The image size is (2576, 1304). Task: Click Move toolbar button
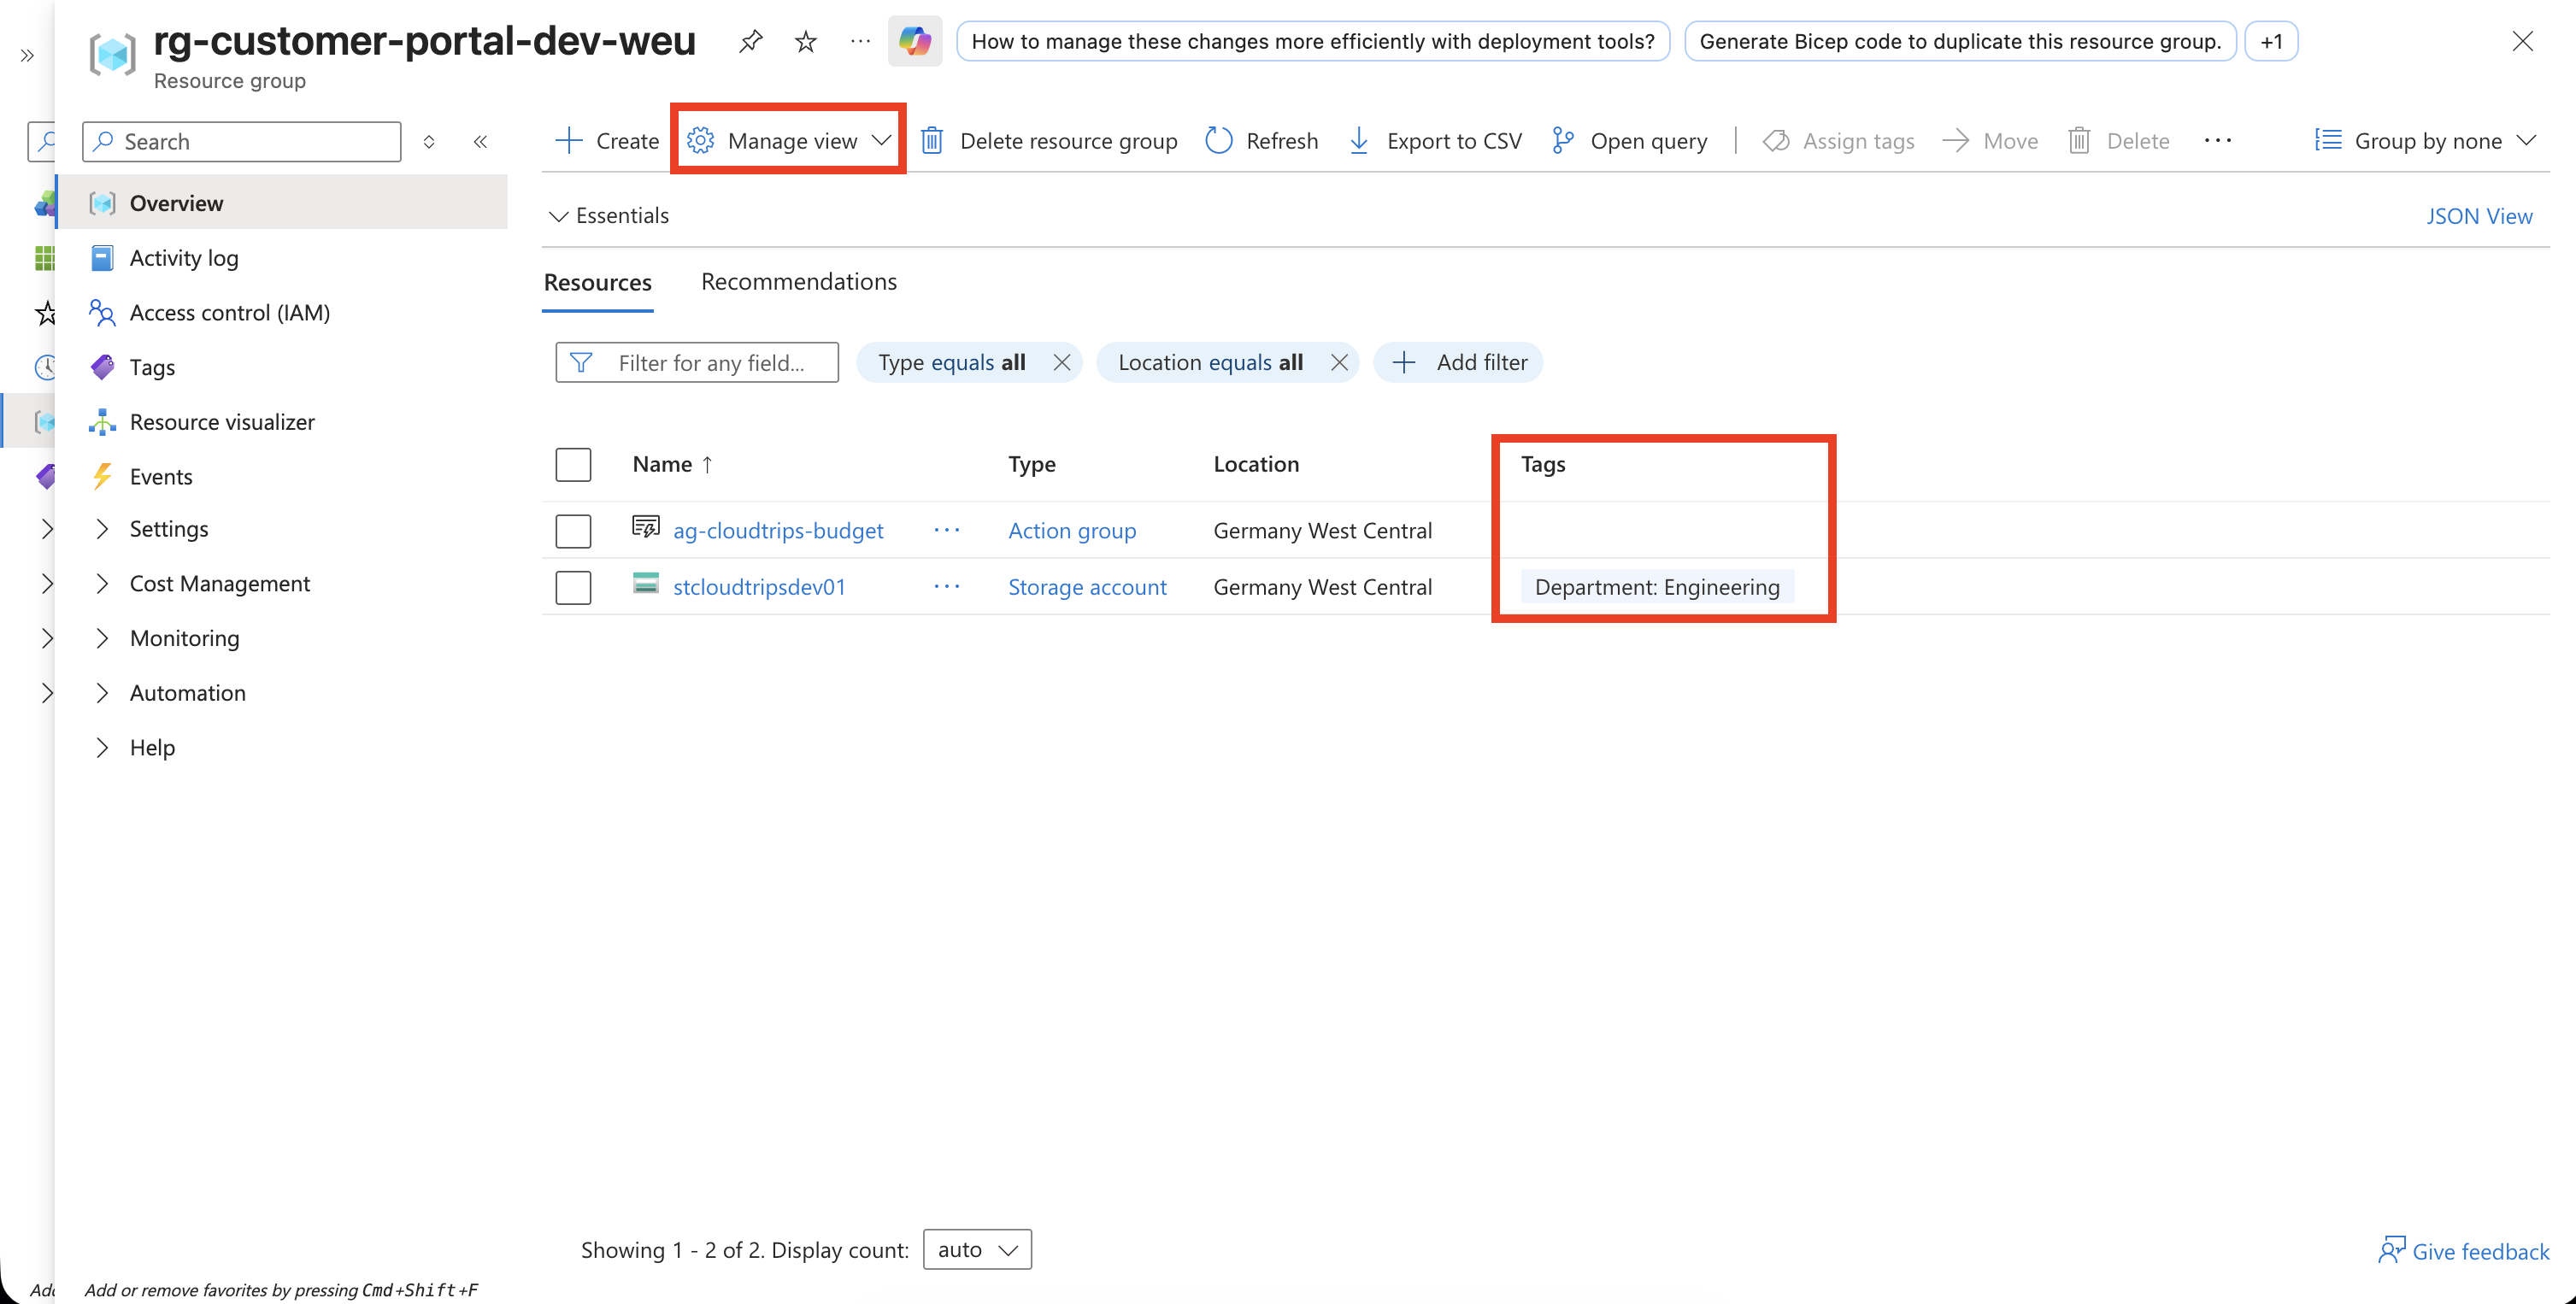pyautogui.click(x=1990, y=141)
